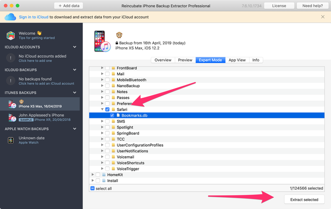The width and height of the screenshot is (331, 209).
Task: Collapse the Apple Watch Backups section
Action: tap(75, 129)
